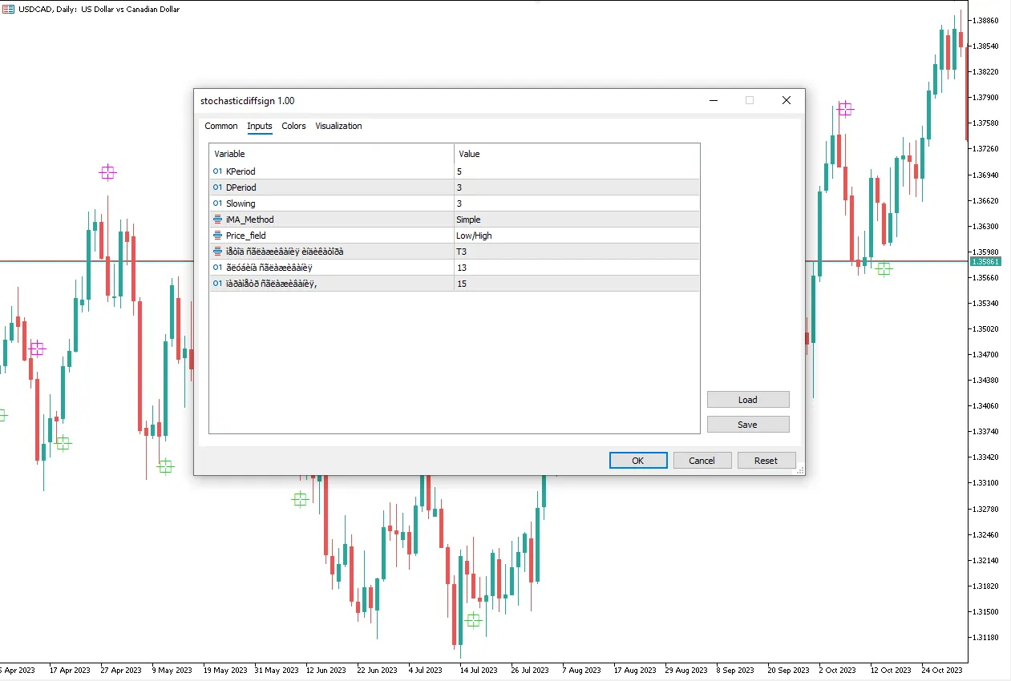Select green signal marker below 14 Jul candle
The height and width of the screenshot is (681, 1011).
(473, 620)
